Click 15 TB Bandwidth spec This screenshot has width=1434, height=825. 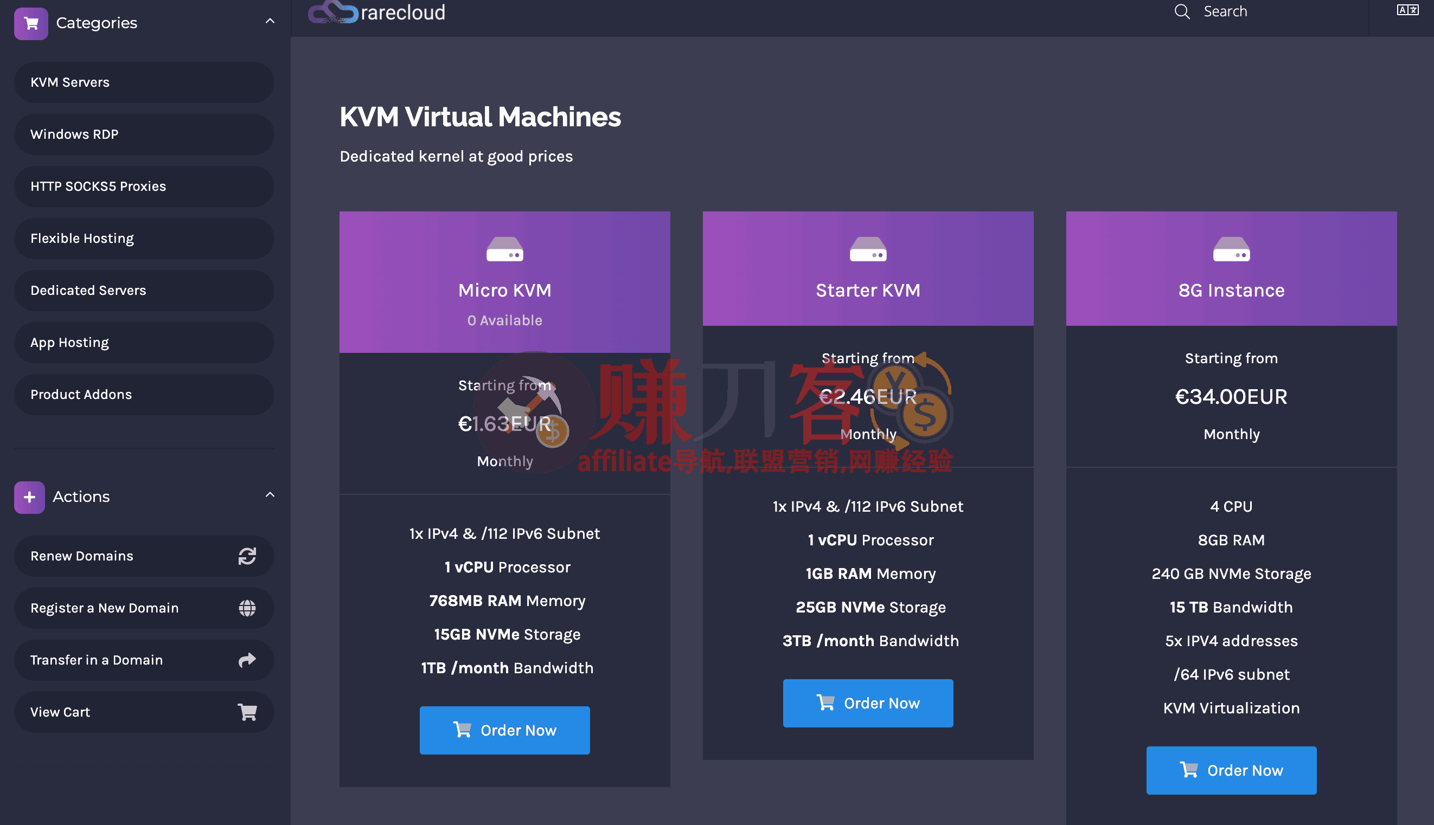(1231, 608)
